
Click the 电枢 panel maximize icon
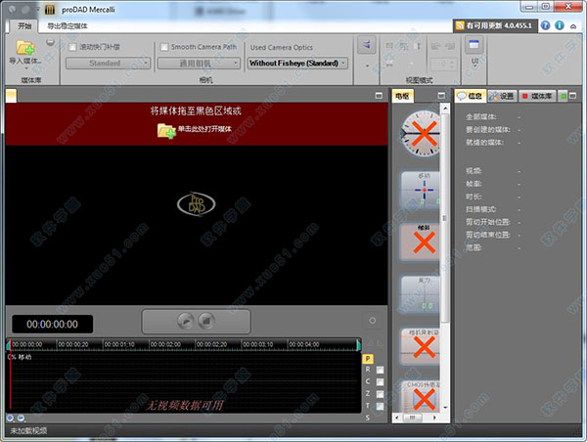(442, 96)
